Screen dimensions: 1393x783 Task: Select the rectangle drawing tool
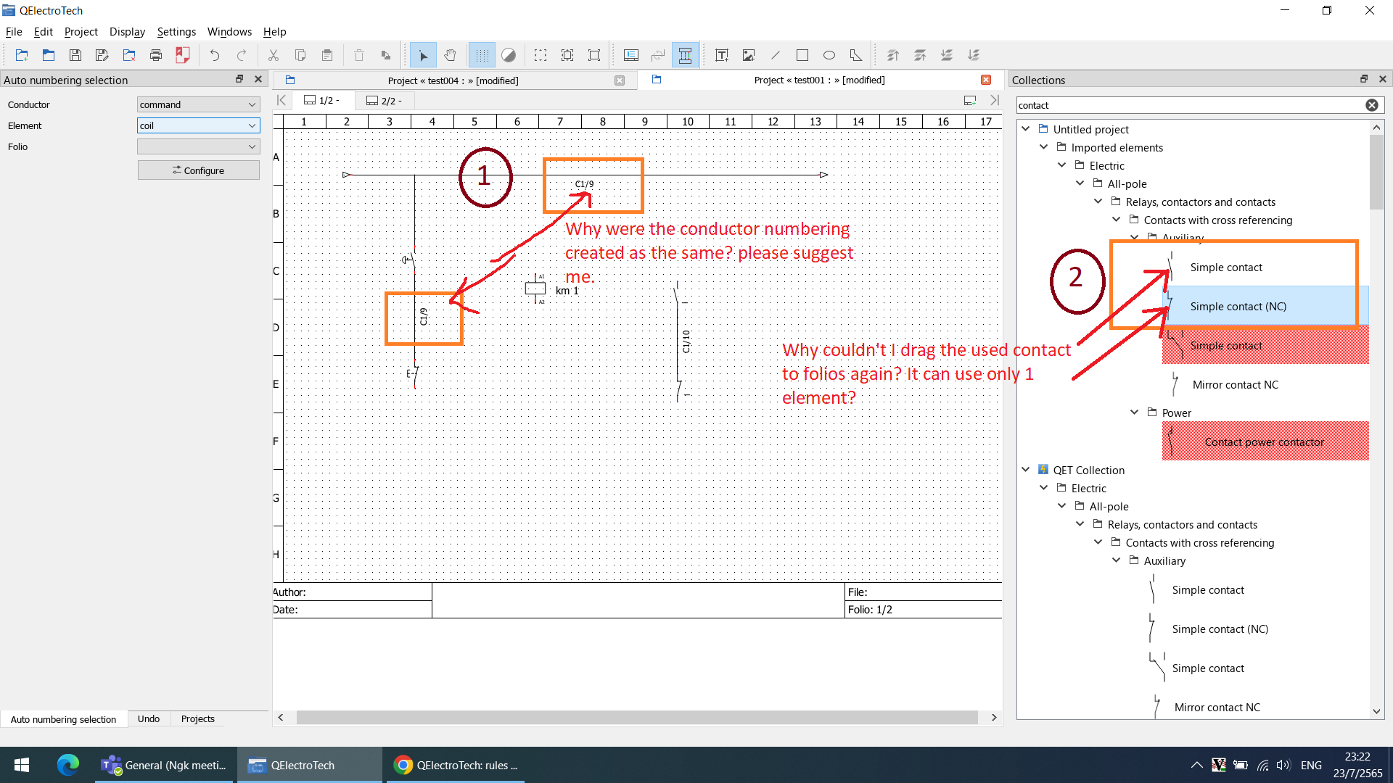[802, 55]
